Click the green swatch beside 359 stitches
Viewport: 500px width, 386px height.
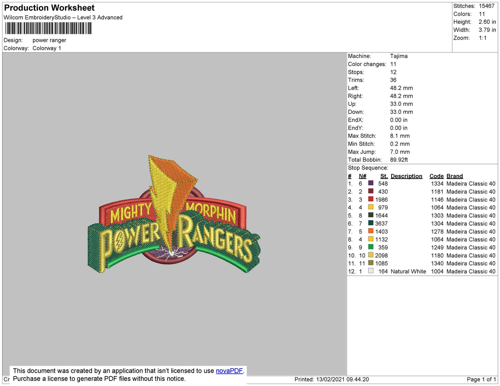tap(370, 247)
